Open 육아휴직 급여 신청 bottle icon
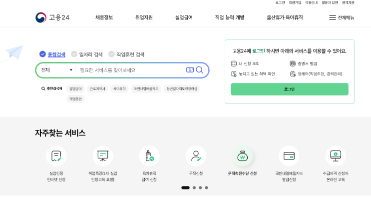The width and height of the screenshot is (371, 200). click(149, 156)
